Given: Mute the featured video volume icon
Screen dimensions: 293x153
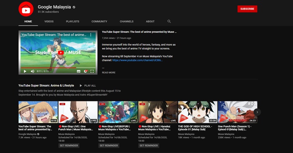Looking at the screenshot, I should [32, 71].
